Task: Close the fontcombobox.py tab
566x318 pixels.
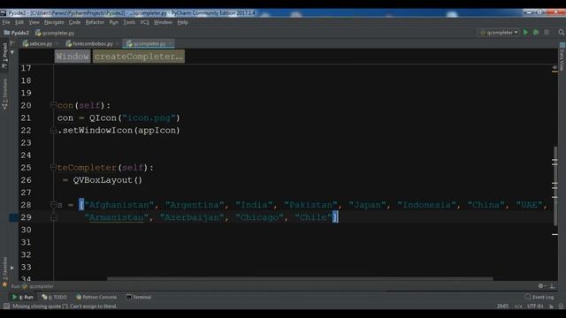Action: tap(117, 44)
